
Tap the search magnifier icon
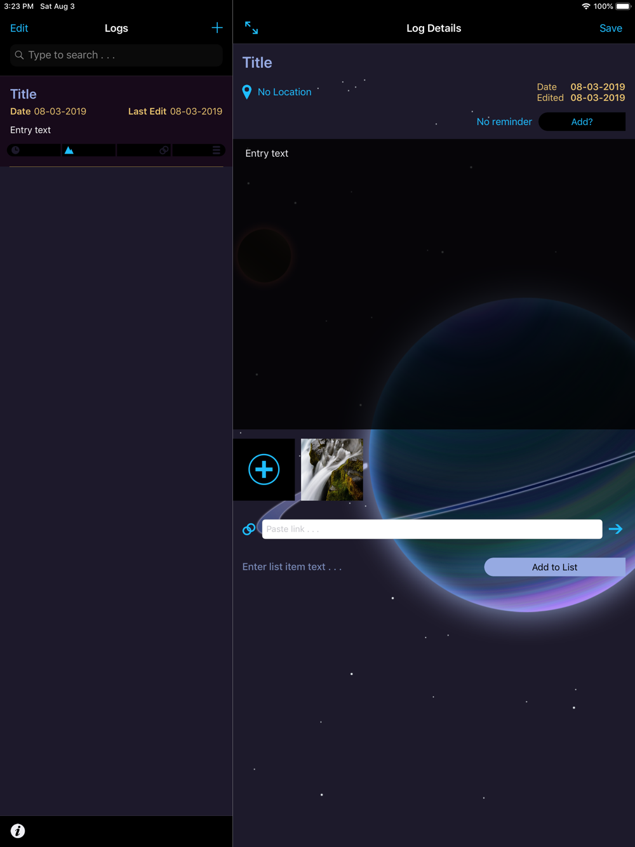coord(20,55)
